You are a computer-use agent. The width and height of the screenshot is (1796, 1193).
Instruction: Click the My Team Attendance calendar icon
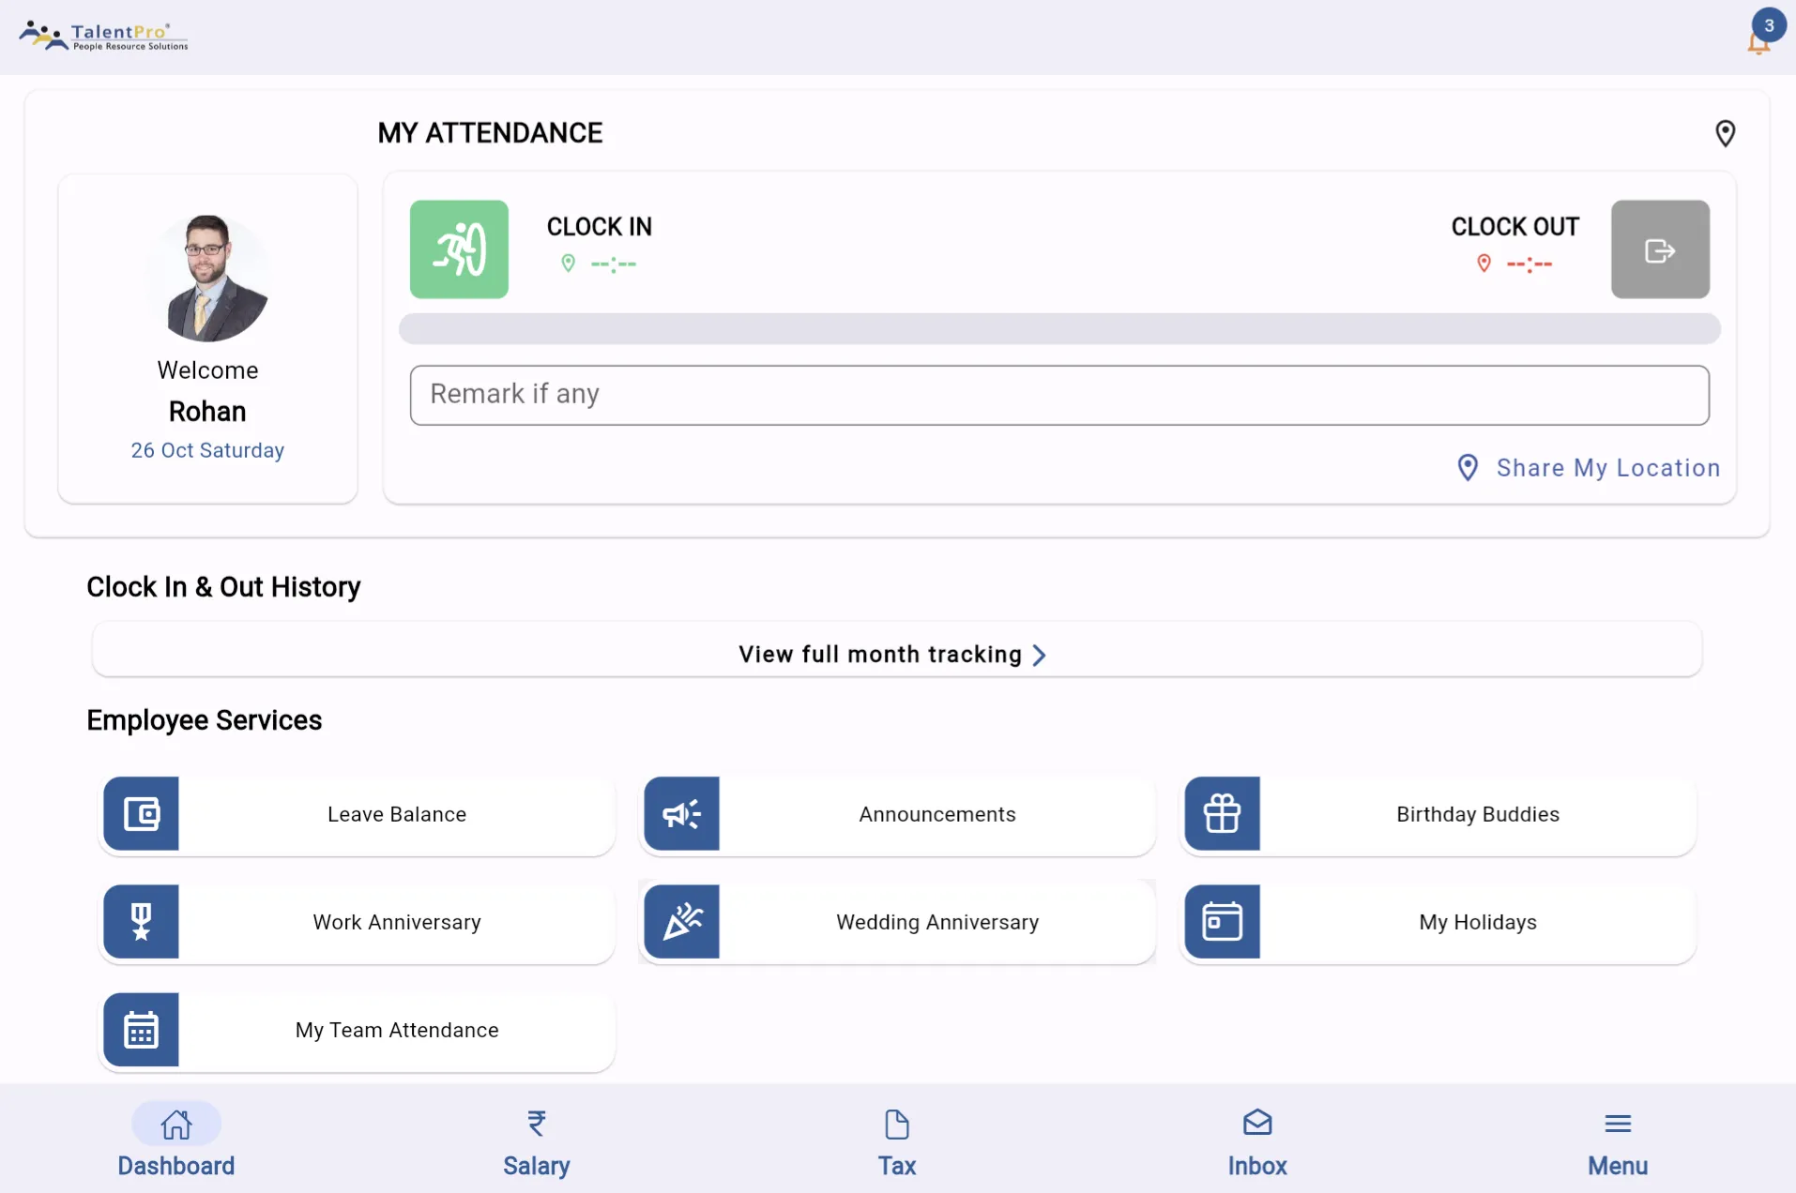tap(141, 1029)
